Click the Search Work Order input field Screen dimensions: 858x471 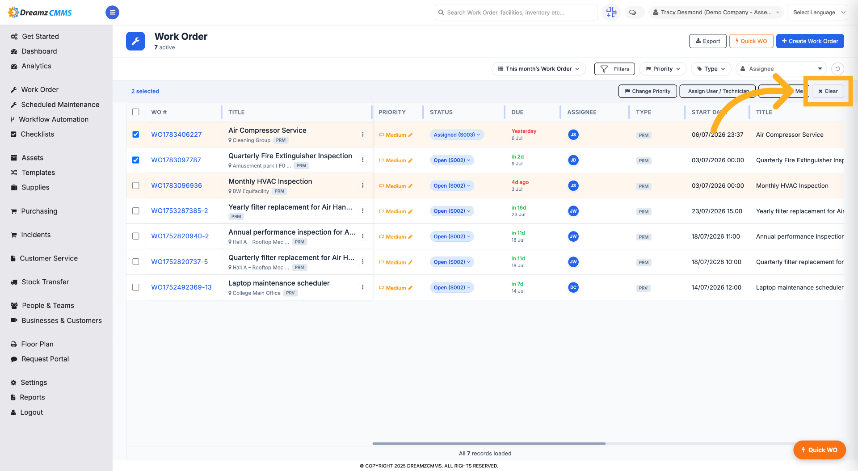click(516, 13)
